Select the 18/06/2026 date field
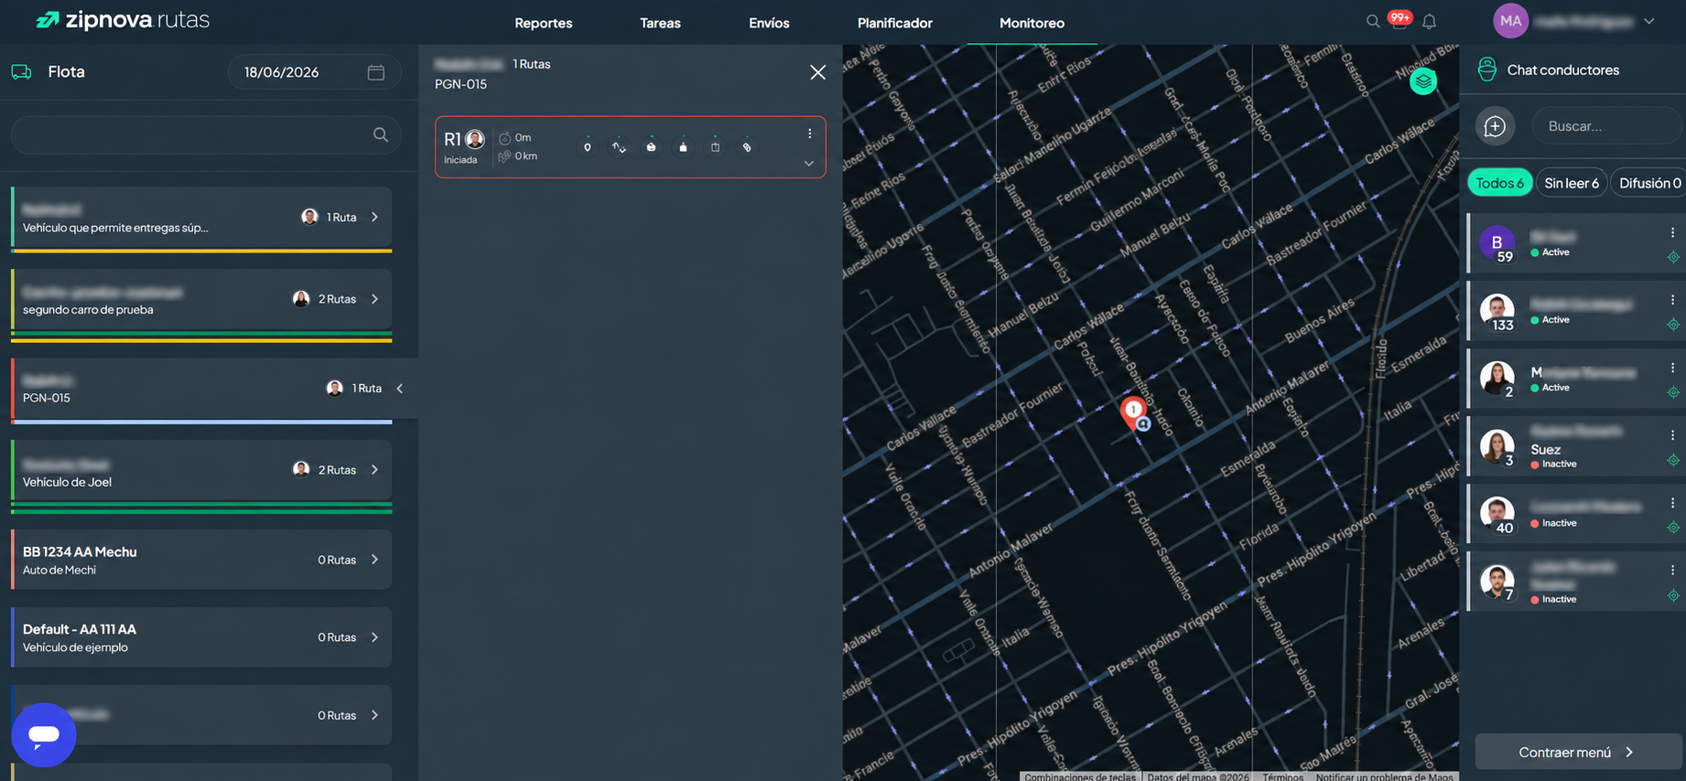Image resolution: width=1686 pixels, height=781 pixels. (314, 72)
